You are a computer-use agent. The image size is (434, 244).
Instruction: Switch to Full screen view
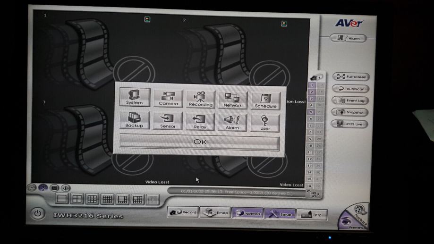[351, 76]
